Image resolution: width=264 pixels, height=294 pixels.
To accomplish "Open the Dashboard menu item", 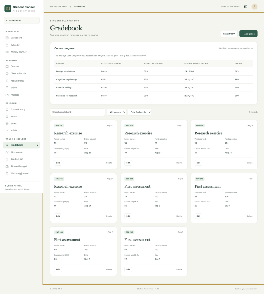I will point(22,38).
